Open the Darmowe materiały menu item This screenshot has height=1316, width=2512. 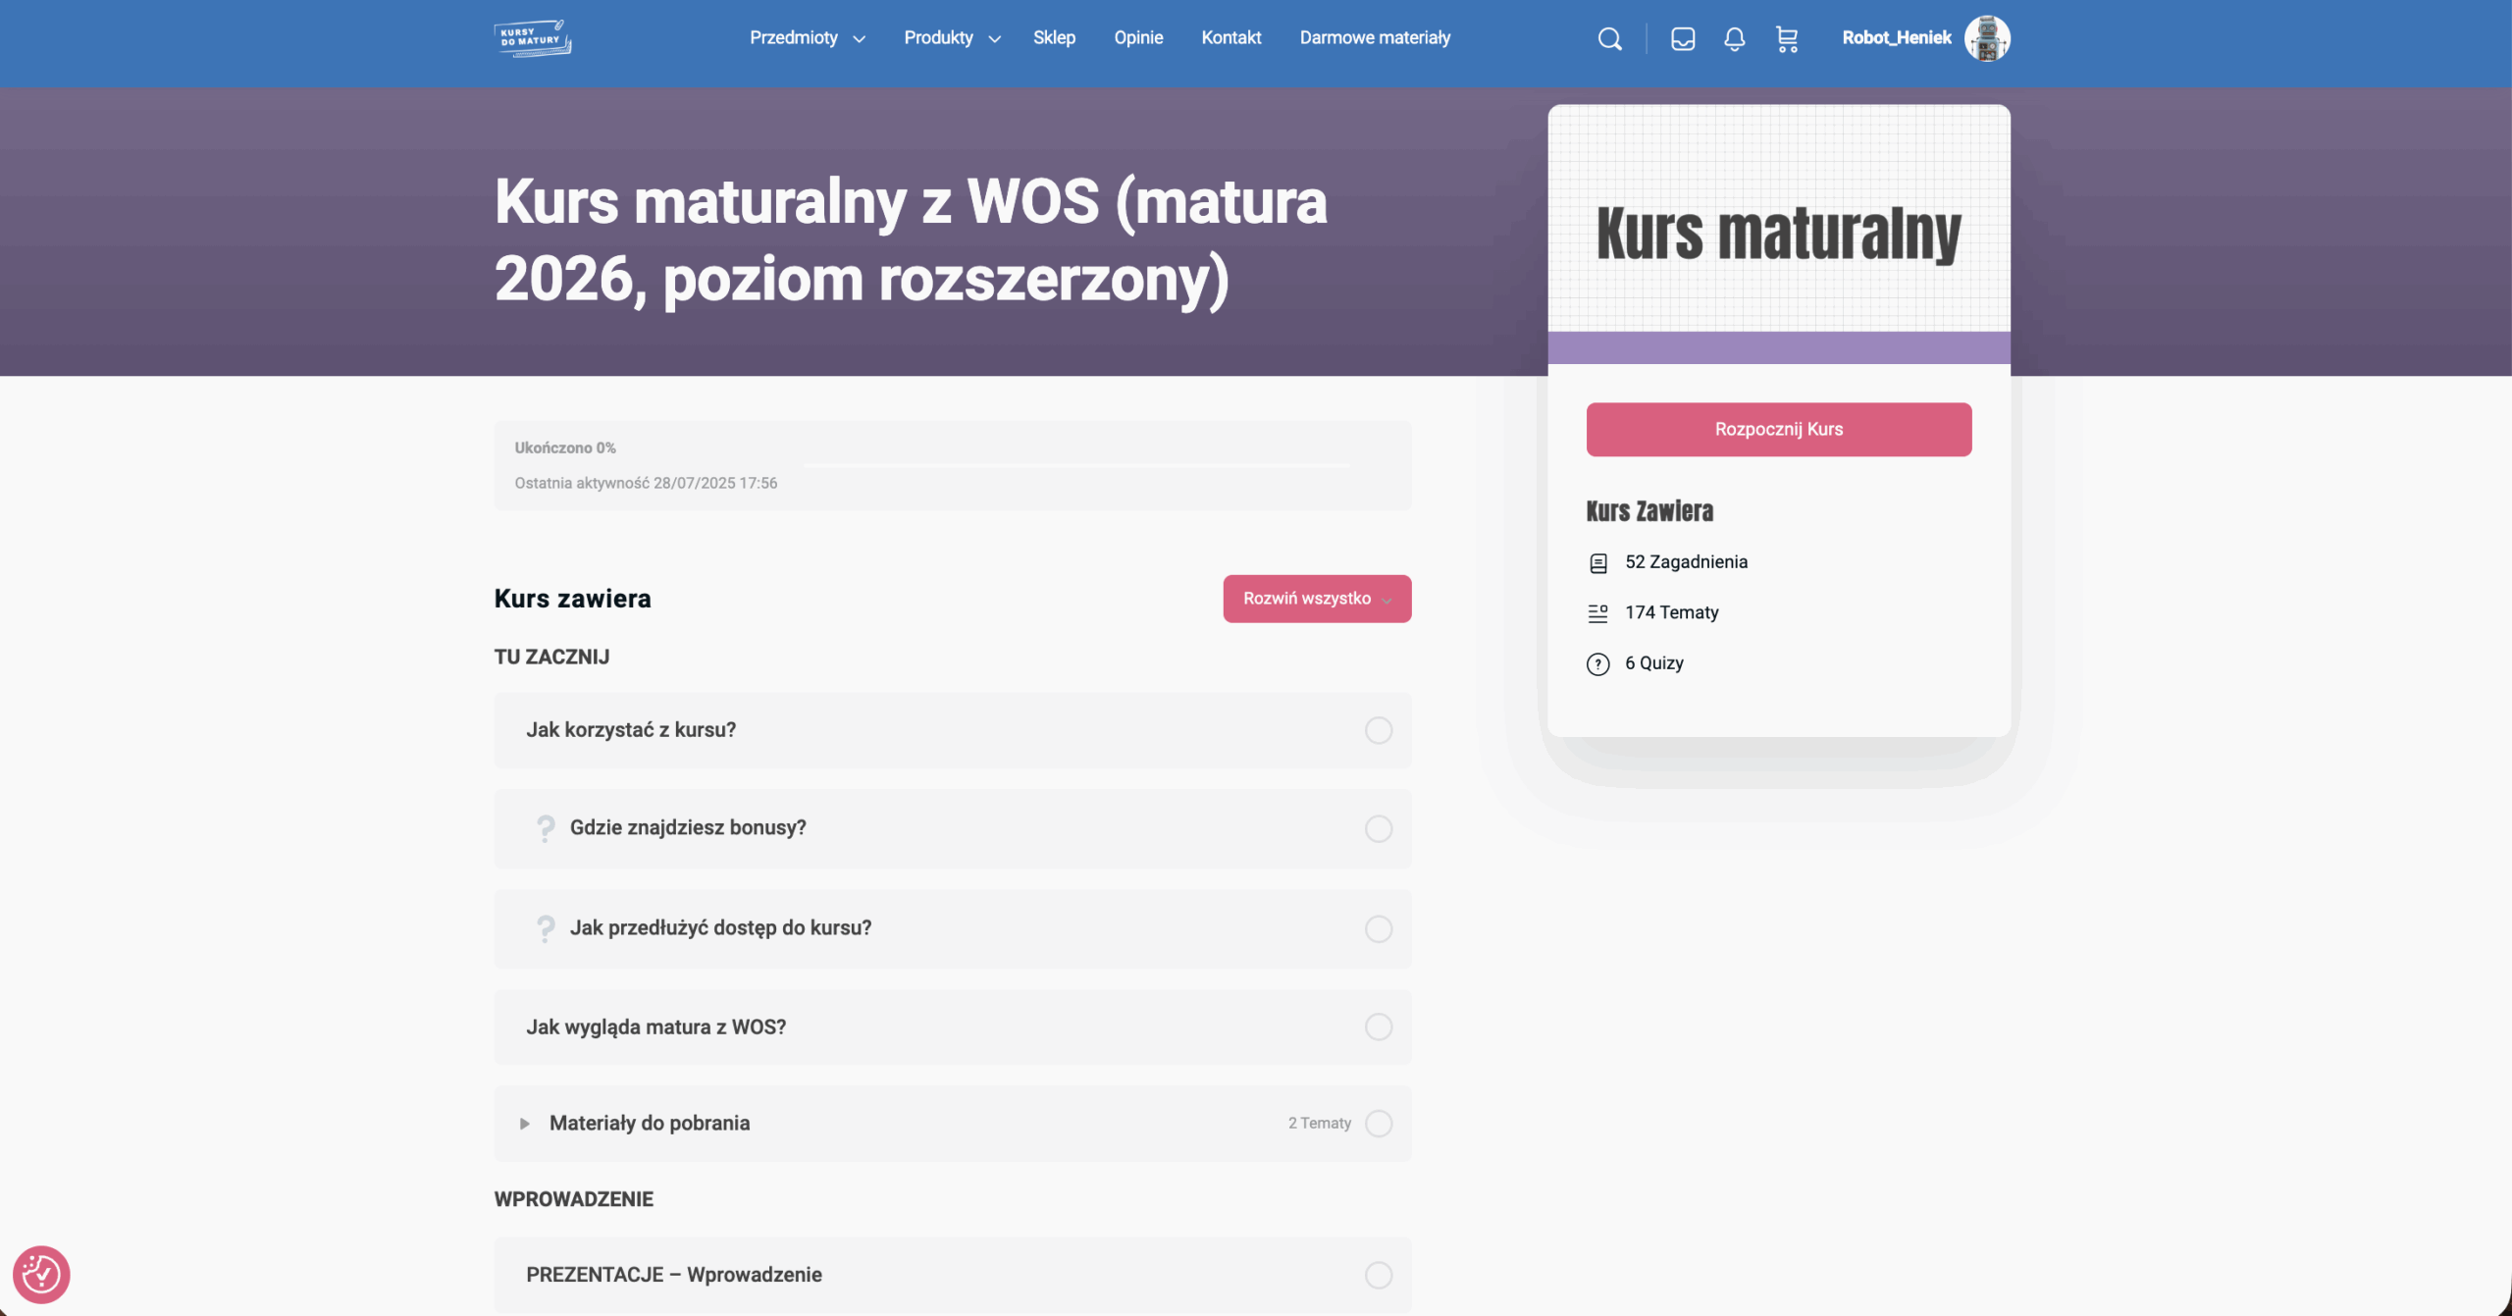click(1374, 38)
